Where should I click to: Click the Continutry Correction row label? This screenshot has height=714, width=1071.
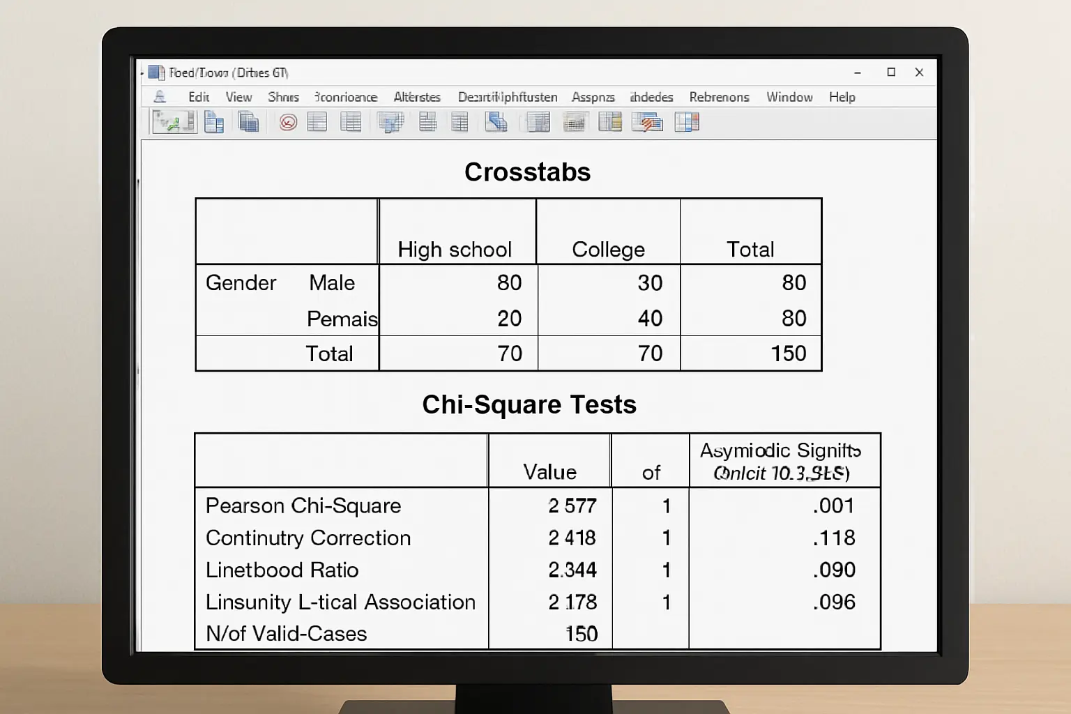tap(308, 538)
